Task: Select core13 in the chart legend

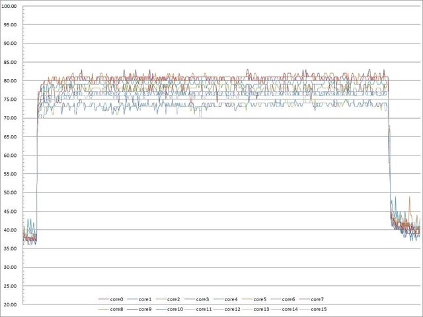Action: tap(261, 308)
